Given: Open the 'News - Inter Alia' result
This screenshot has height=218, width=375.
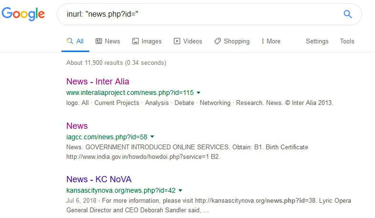Looking at the screenshot, I should 98,82.
